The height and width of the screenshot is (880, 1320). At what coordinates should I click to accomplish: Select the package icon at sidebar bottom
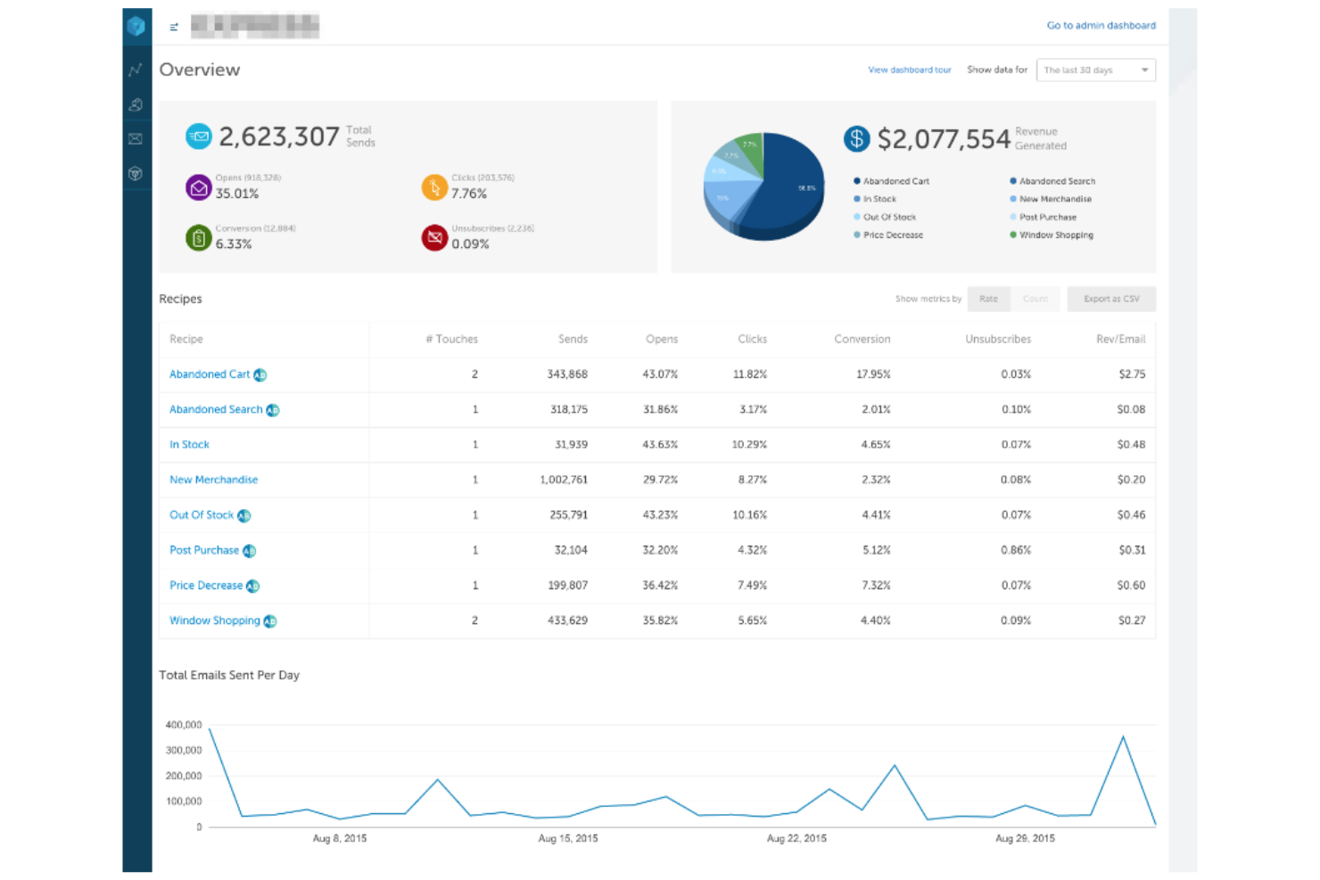pos(135,174)
